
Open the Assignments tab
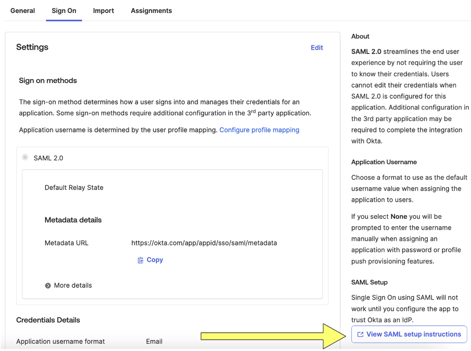[x=151, y=11]
